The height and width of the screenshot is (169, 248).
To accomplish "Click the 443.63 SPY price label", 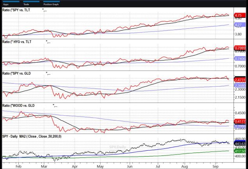I will 240,144.
